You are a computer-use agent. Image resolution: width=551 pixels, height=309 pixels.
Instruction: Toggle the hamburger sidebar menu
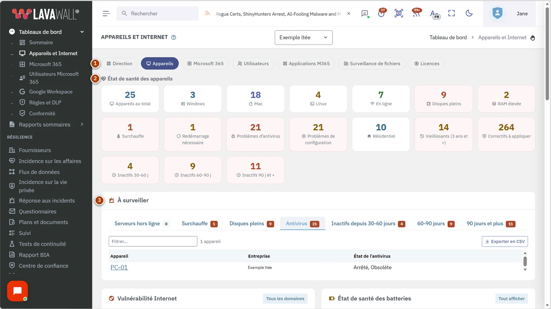(x=106, y=14)
